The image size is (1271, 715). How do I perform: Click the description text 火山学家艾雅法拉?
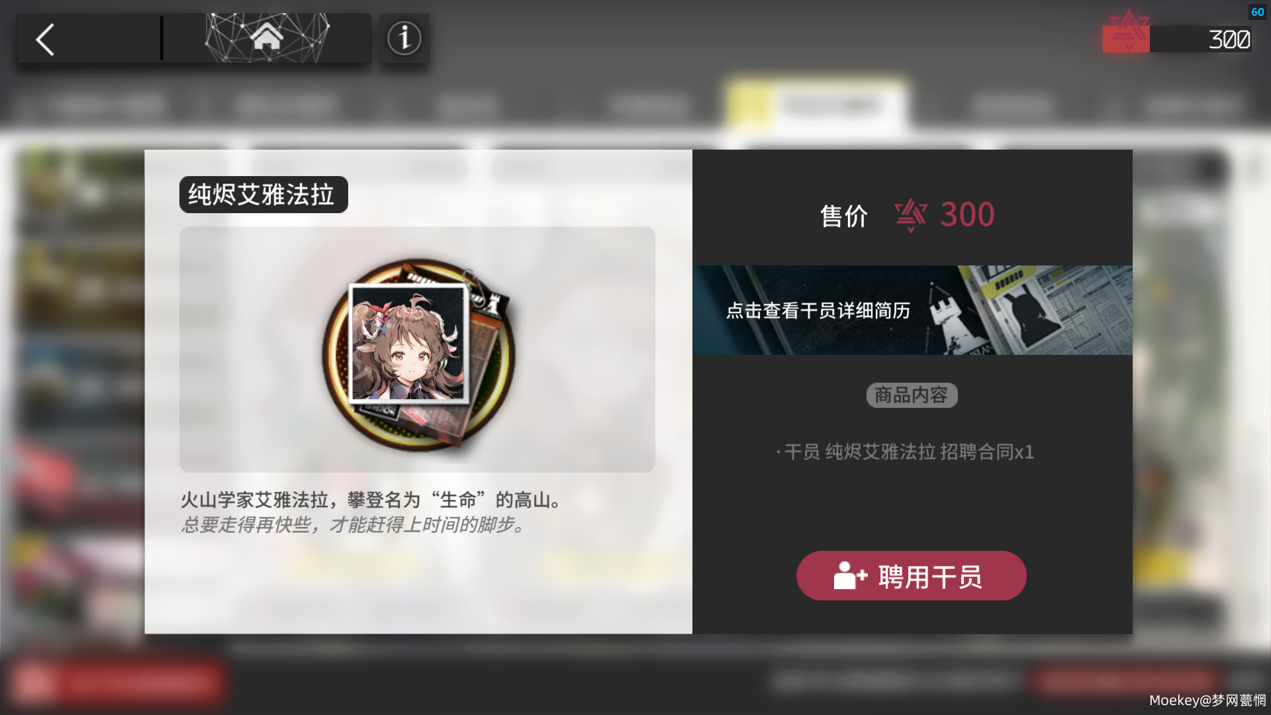click(254, 500)
